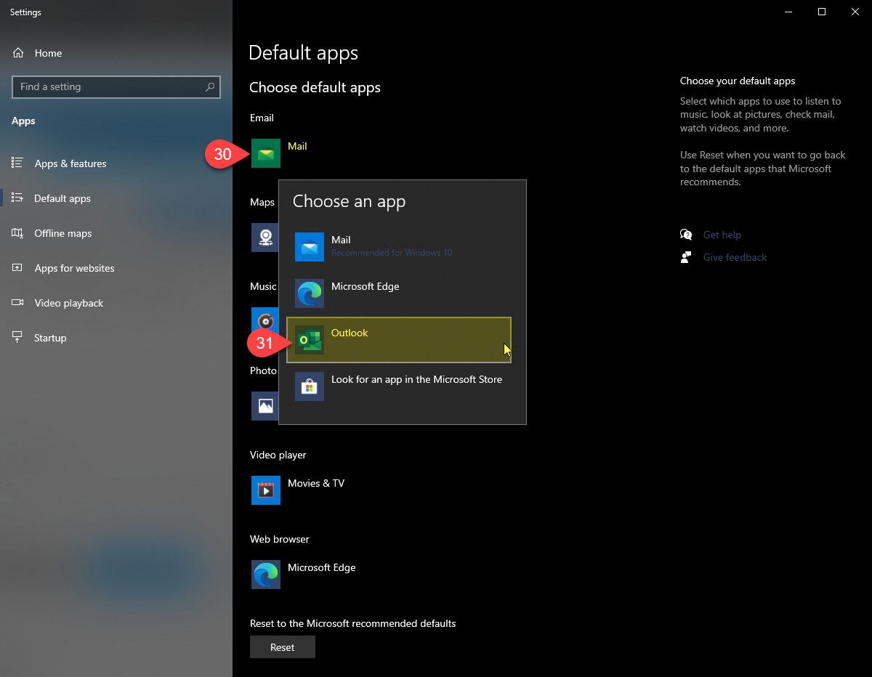Image resolution: width=872 pixels, height=677 pixels.
Task: Click the Music player default app icon
Action: 265,322
